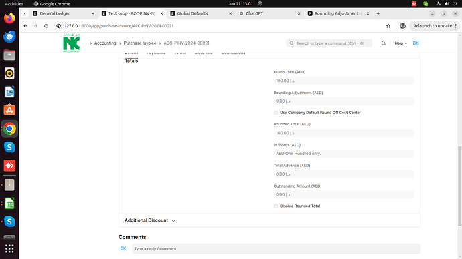Click the page vertical scrollbar thumb
This screenshot has width=462, height=259.
click(459, 186)
